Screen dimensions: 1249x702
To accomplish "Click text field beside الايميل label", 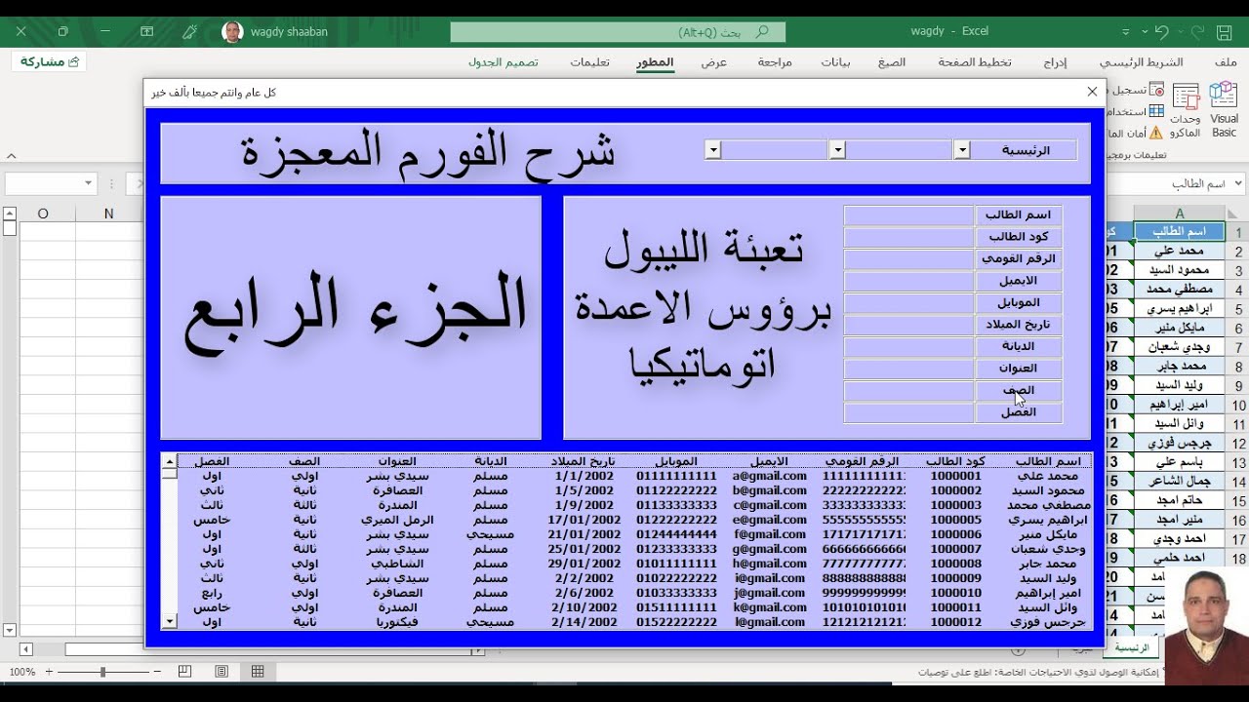I will (908, 281).
